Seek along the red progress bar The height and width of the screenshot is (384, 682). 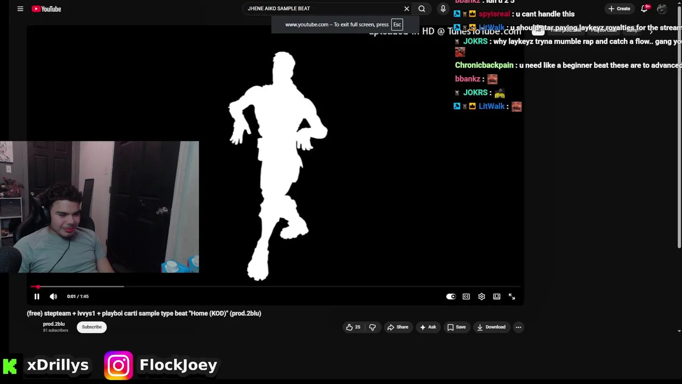(x=275, y=287)
